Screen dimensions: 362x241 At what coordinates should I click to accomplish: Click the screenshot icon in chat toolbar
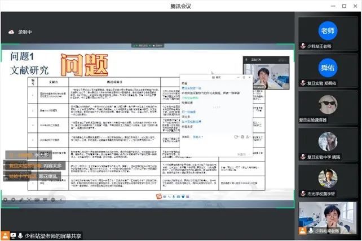coord(242,137)
